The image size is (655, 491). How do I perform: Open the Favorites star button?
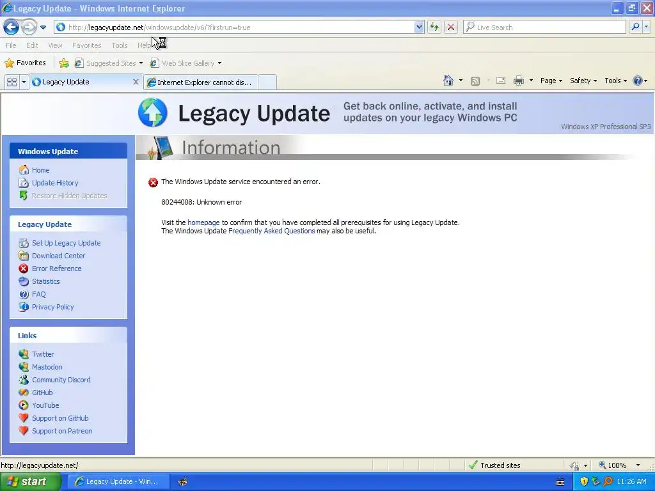(x=25, y=63)
